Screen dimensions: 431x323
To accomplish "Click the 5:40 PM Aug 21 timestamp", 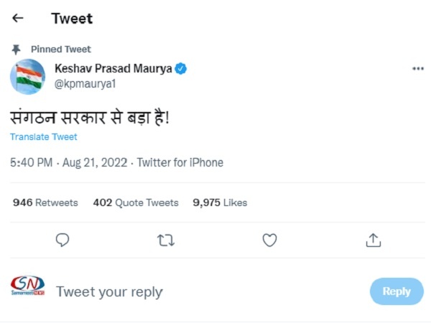I will tap(68, 163).
